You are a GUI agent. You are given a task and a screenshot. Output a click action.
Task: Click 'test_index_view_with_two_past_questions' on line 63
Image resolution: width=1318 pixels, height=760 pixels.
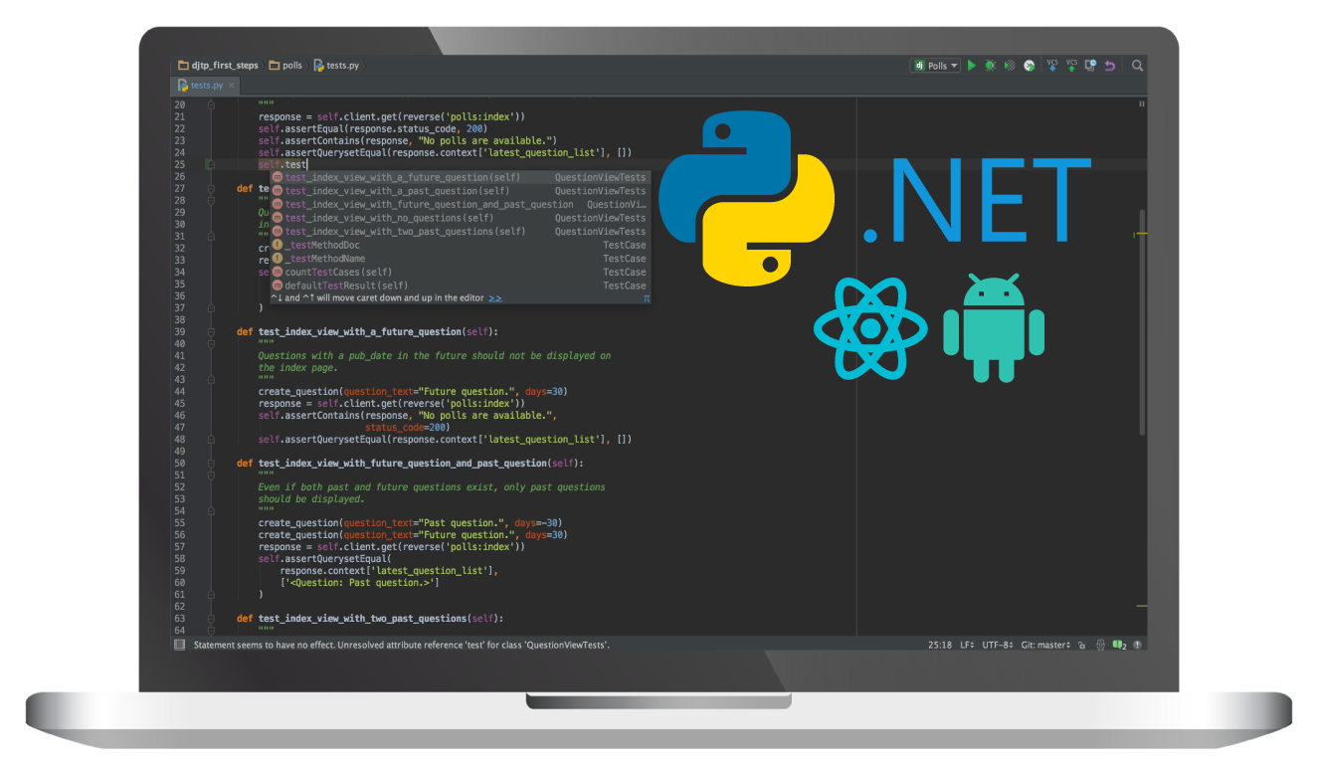tap(363, 619)
